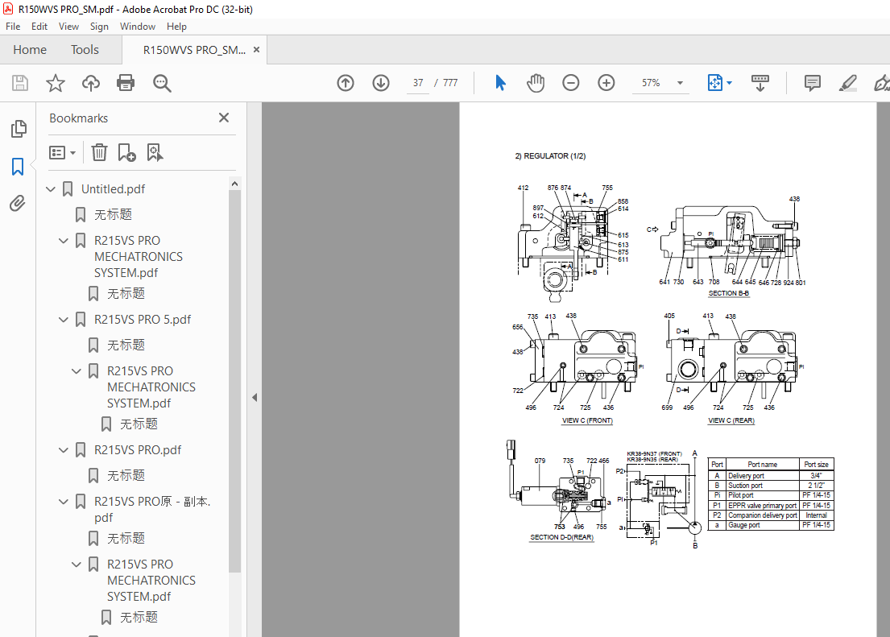This screenshot has height=637, width=890.
Task: Select 无标题 bookmark under Untitled.pdf
Action: click(113, 214)
